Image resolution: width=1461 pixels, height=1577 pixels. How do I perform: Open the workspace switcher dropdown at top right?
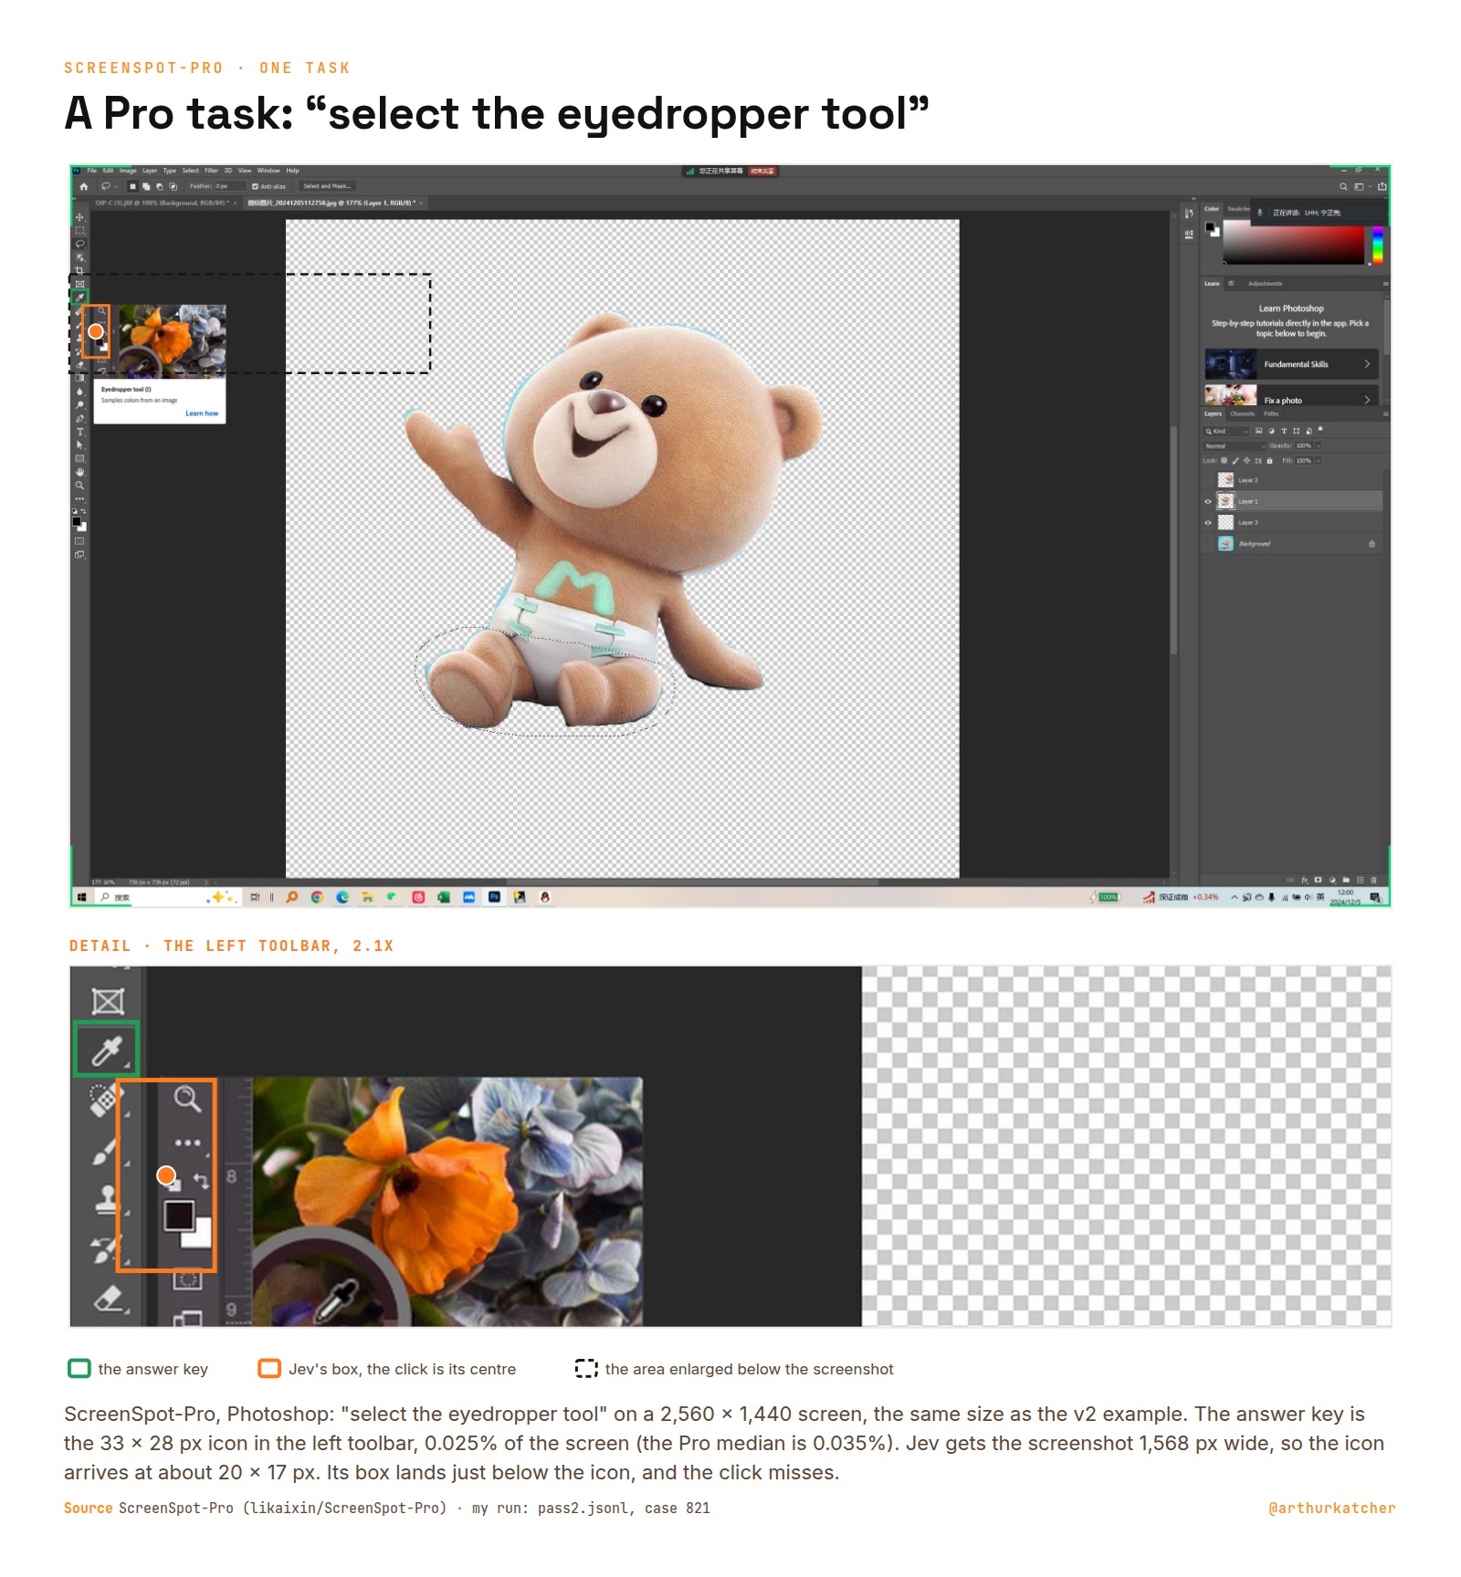point(1370,186)
